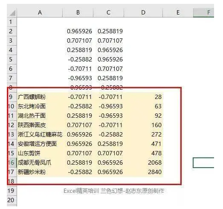
Task: Select column F header
Action: tap(204, 12)
